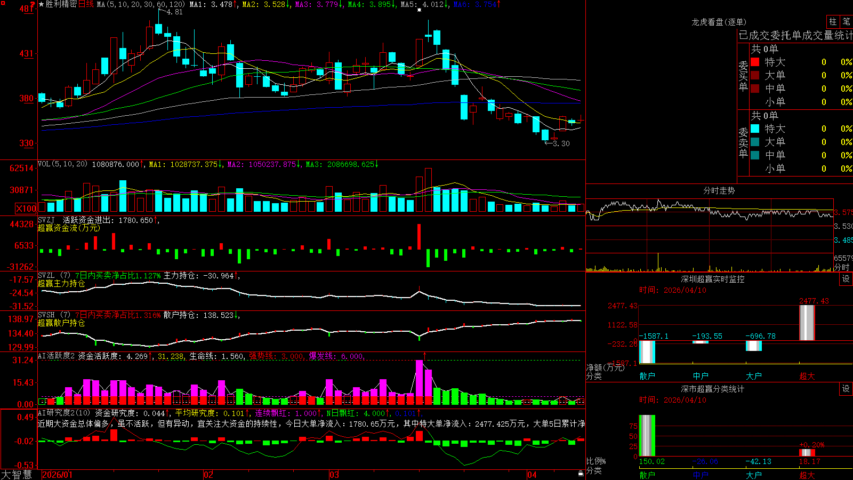Click the 已成交委托单成交量统计 header
The height and width of the screenshot is (480, 853).
coord(795,35)
